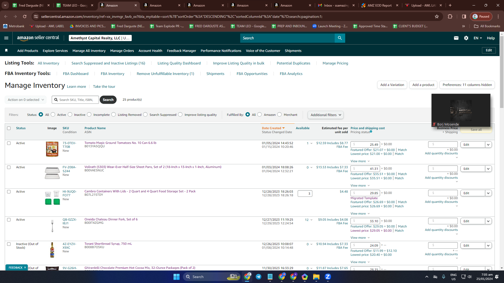Tick the select-all checkbox in table header
The height and width of the screenshot is (283, 504).
click(x=9, y=128)
